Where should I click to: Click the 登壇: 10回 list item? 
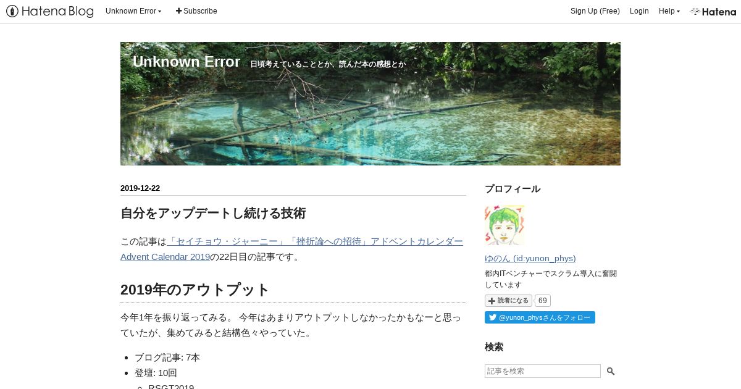point(156,373)
